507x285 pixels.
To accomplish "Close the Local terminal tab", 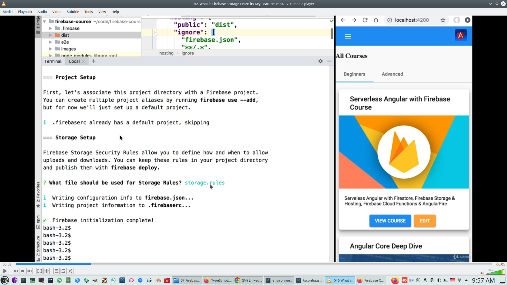I will [x=83, y=61].
